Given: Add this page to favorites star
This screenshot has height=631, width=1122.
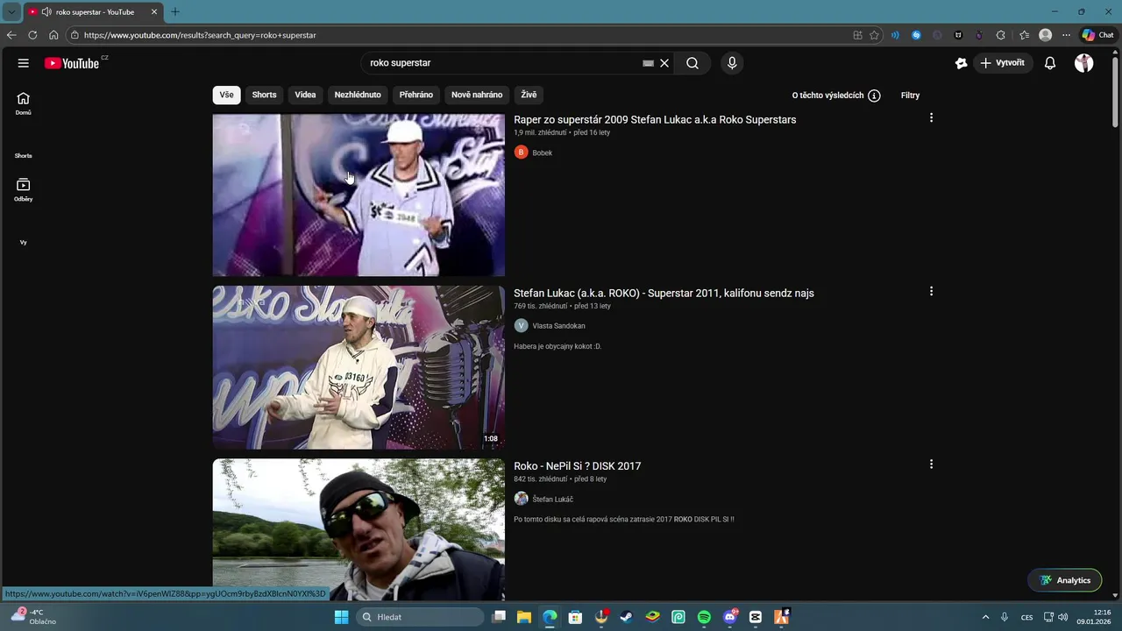Looking at the screenshot, I should (x=874, y=35).
